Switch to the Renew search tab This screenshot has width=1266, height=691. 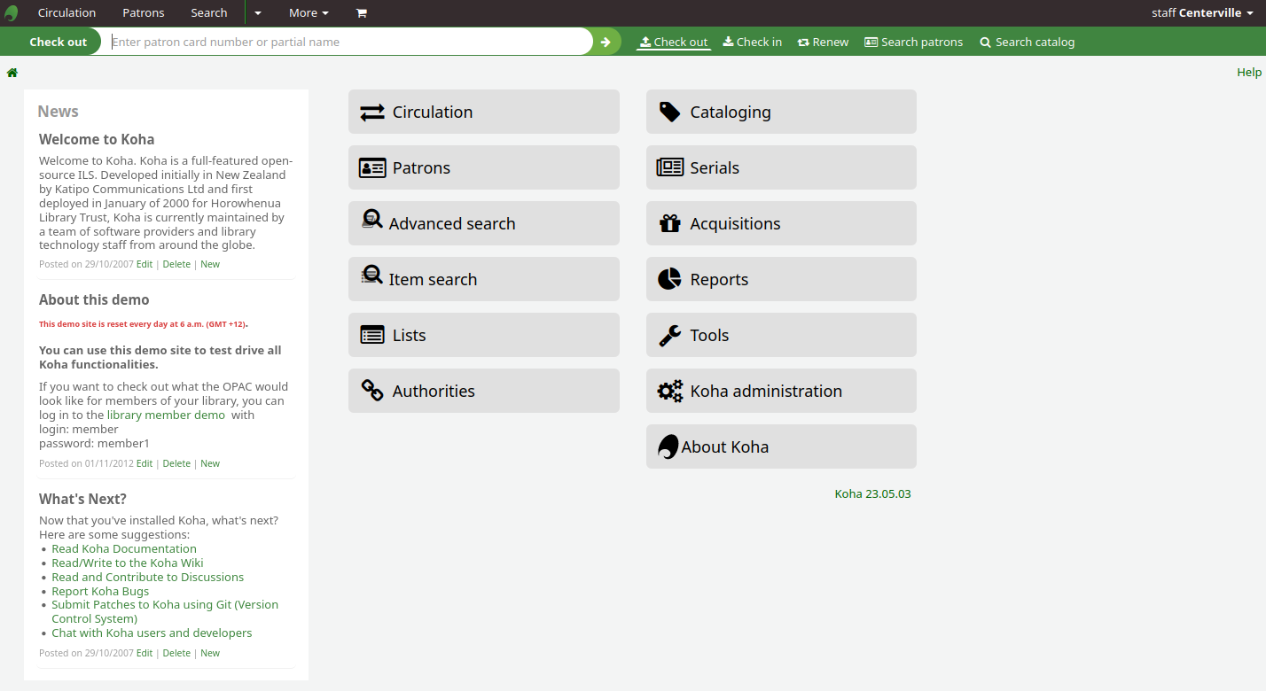(x=823, y=42)
